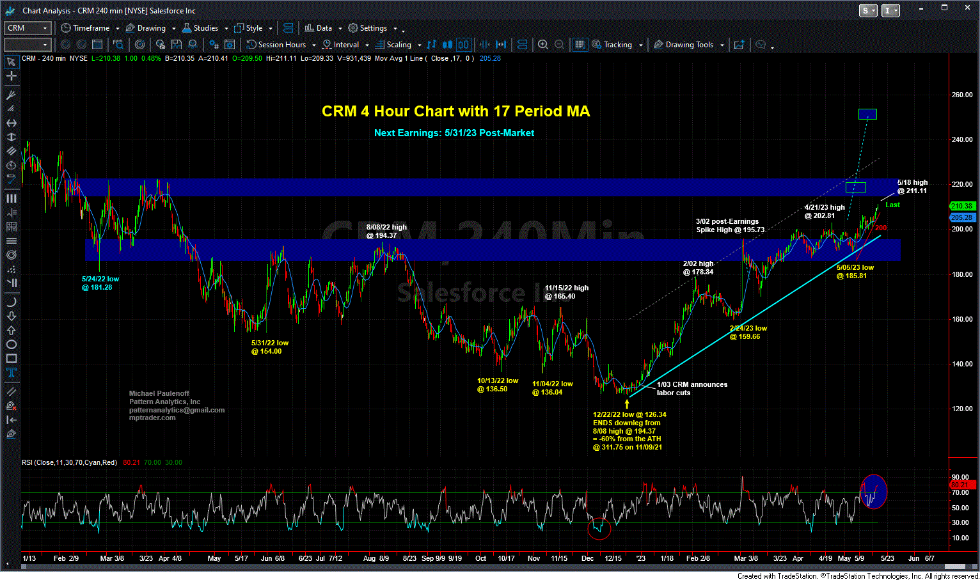Click the add chart icon with plus
980x580 pixels.
pos(739,45)
